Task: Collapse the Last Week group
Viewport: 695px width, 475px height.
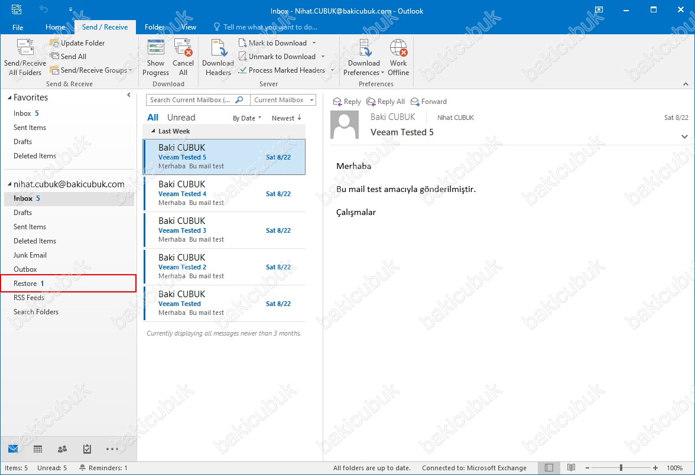Action: [x=154, y=131]
